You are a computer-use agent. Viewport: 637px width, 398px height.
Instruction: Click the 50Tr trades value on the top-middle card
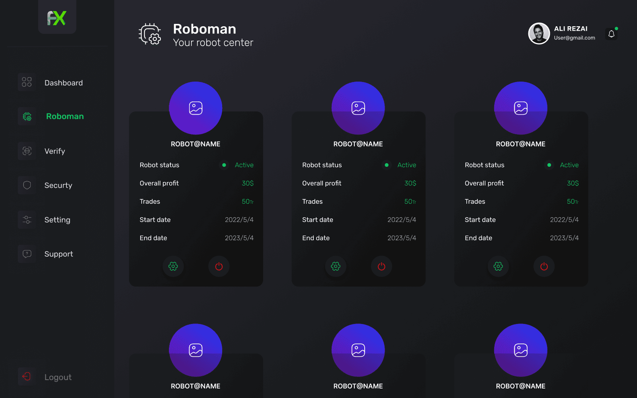[x=410, y=201]
